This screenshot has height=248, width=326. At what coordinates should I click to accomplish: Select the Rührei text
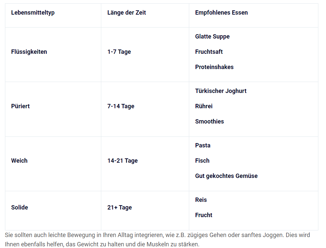coord(204,106)
